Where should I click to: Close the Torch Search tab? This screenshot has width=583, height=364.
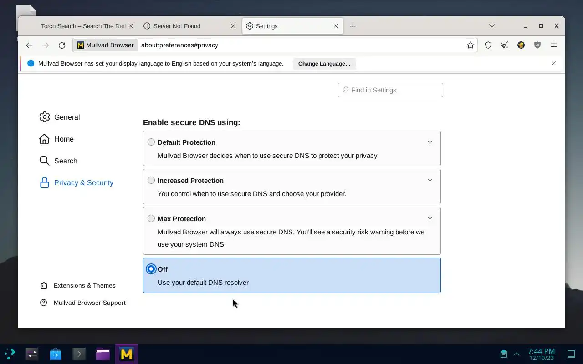[x=131, y=26]
